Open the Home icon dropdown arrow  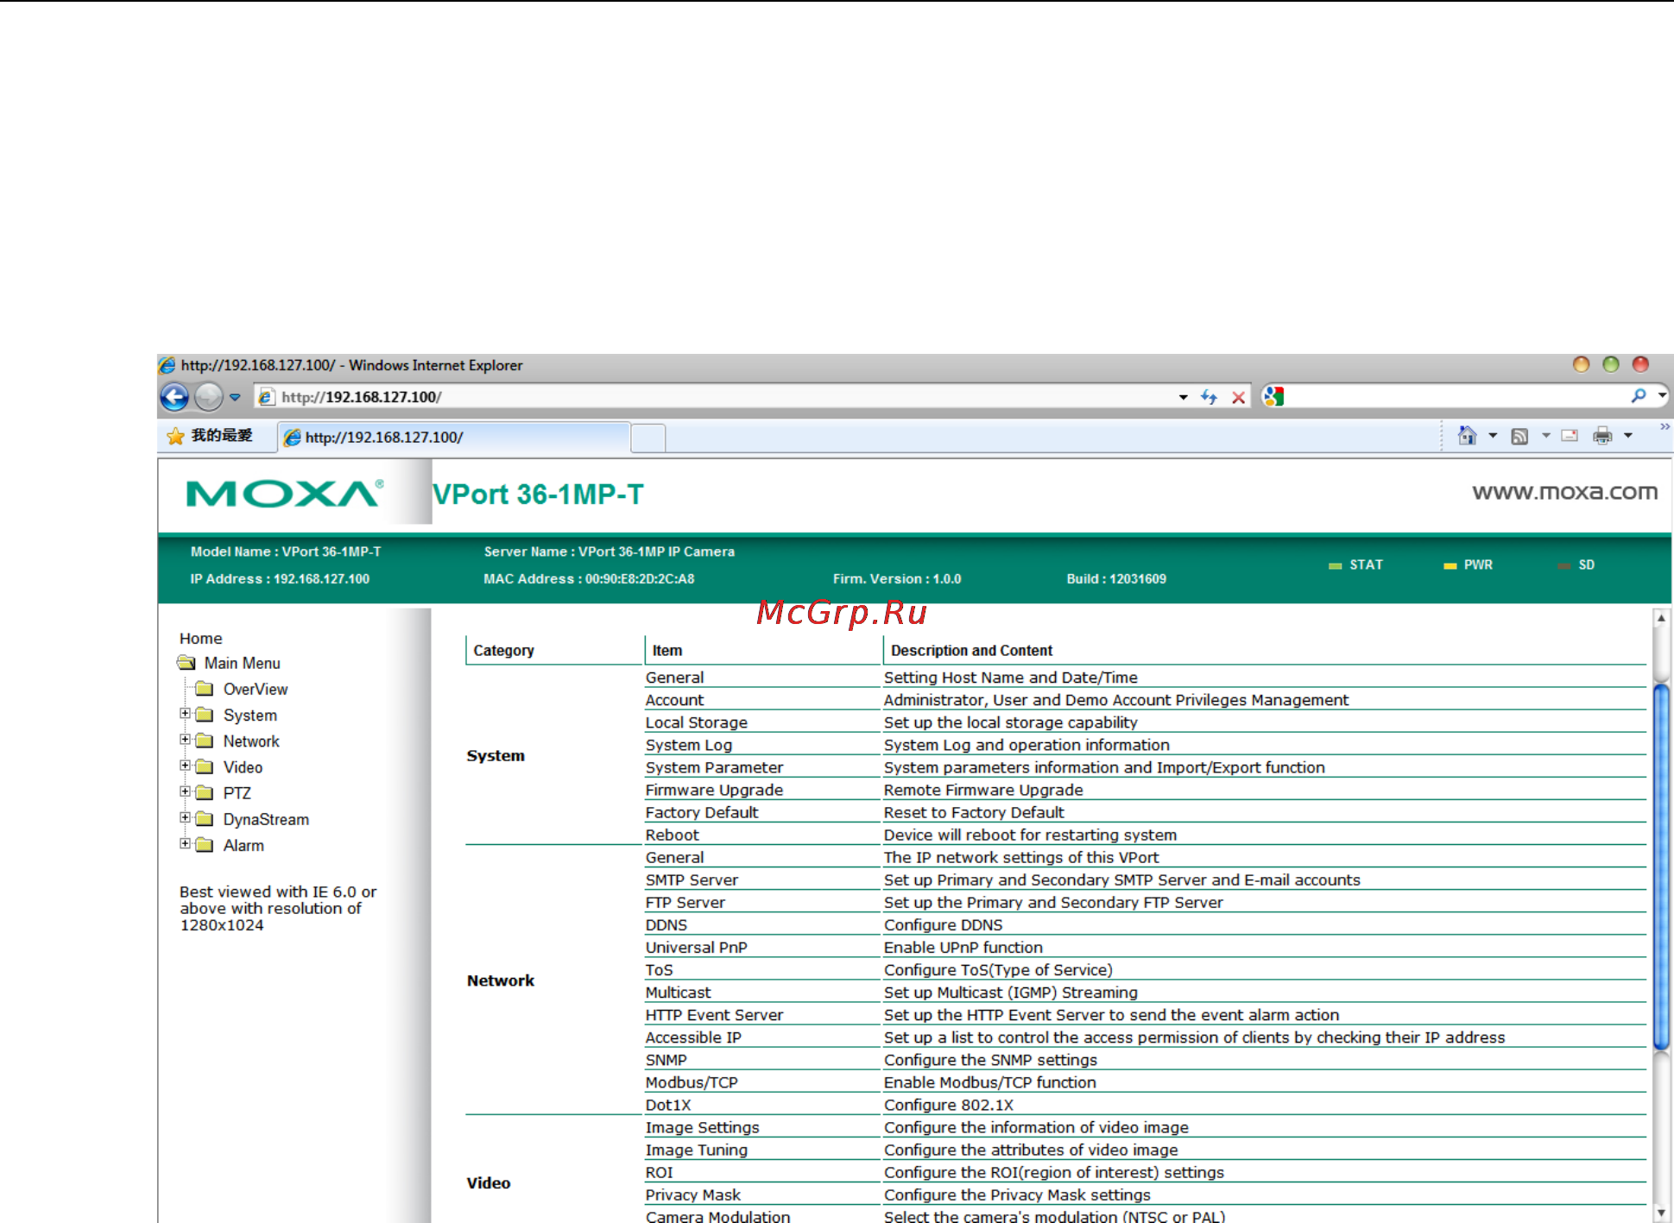point(1493,436)
